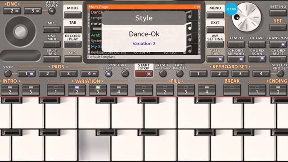Viewport: 288px width, 162px height.
Task: Toggle the MIC. button
Action: click(x=52, y=29)
